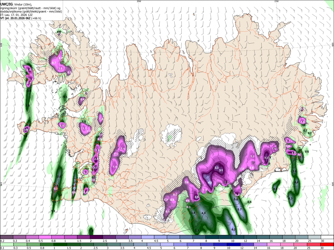Click the 2.6 rain value in the far west
The height and width of the screenshot is (250, 334).
(x=29, y=91)
